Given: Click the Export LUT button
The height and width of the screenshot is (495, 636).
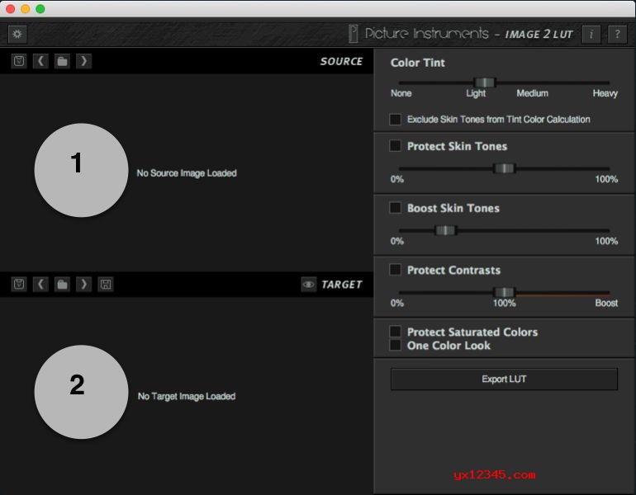Looking at the screenshot, I should pos(504,379).
